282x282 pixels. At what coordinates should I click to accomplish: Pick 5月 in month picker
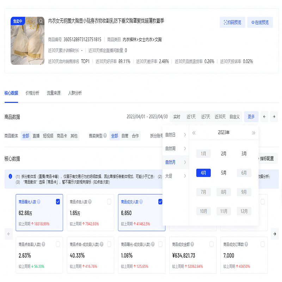point(223,173)
